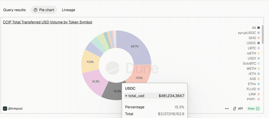Viewport: 269px width, 118px height.
Task: Click the 11.0% yellow rsETH pie slice
Action: pyautogui.click(x=90, y=62)
